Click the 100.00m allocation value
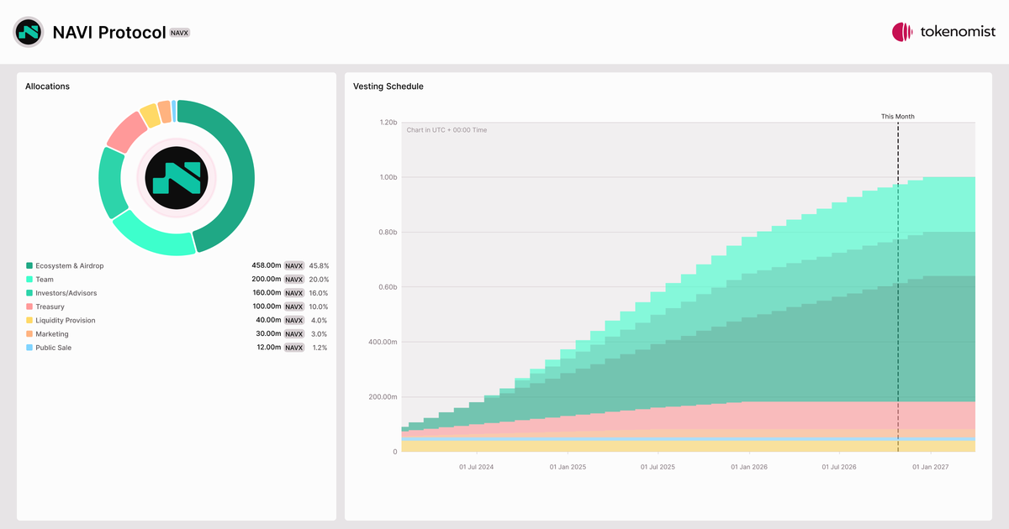 click(267, 306)
